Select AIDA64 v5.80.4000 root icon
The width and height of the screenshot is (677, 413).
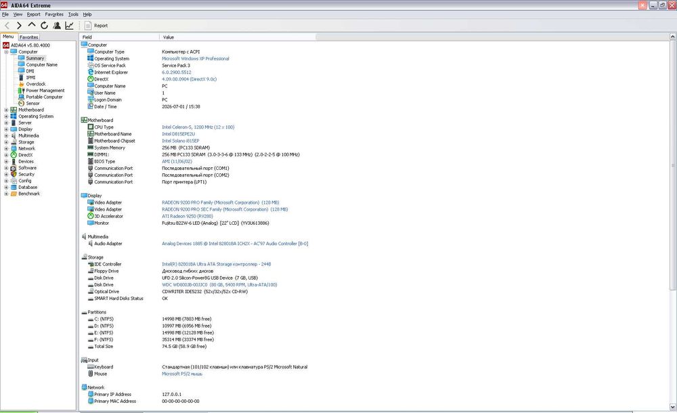[x=5, y=45]
